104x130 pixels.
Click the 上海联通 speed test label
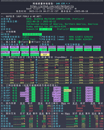click(6, 108)
